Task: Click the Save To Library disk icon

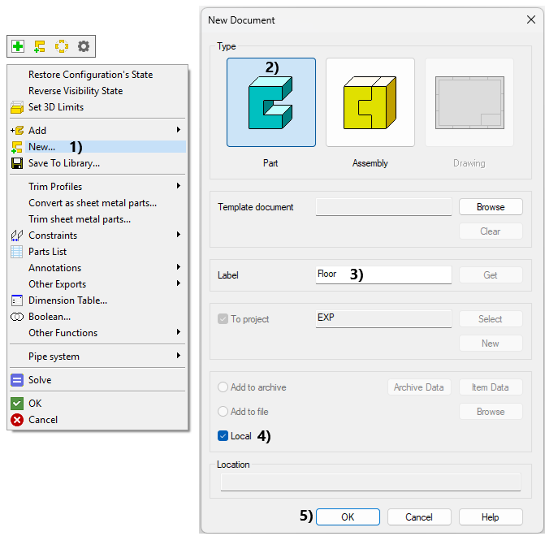Action: (16, 163)
